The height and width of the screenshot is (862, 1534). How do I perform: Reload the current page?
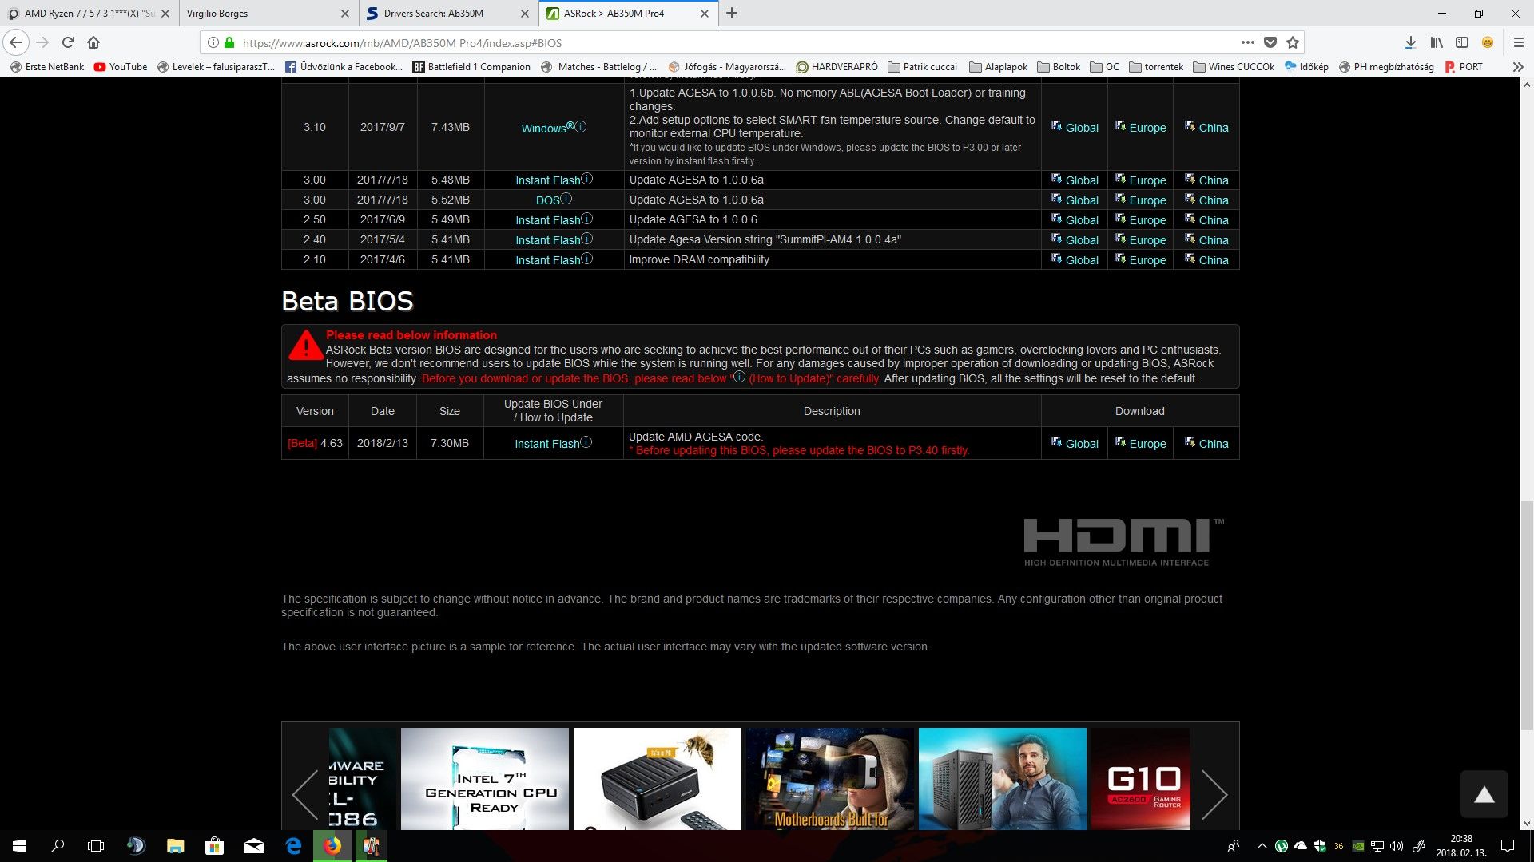point(68,42)
